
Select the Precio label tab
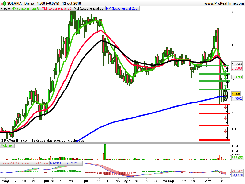[5, 9]
